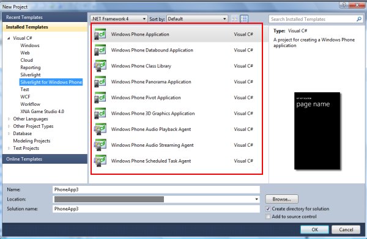Viewport: 367px width, 239px height.
Task: Expand the Other Languages node
Action: point(9,119)
